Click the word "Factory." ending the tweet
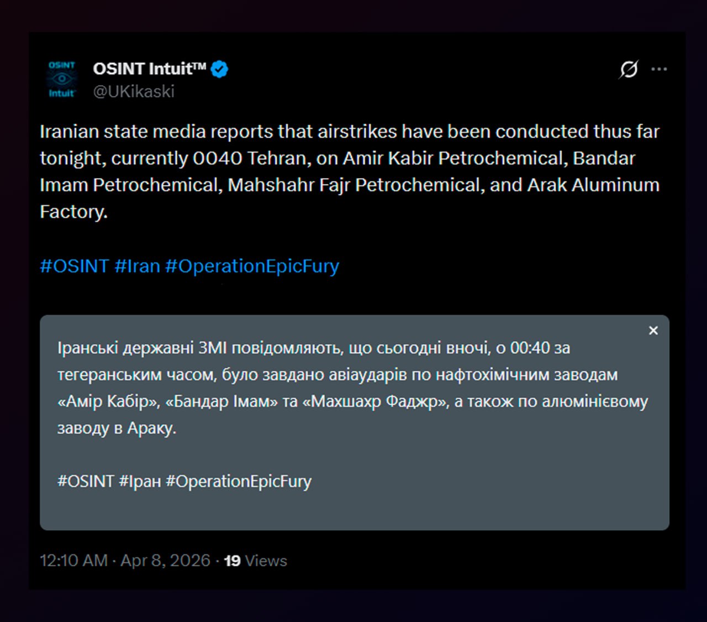 [73, 212]
